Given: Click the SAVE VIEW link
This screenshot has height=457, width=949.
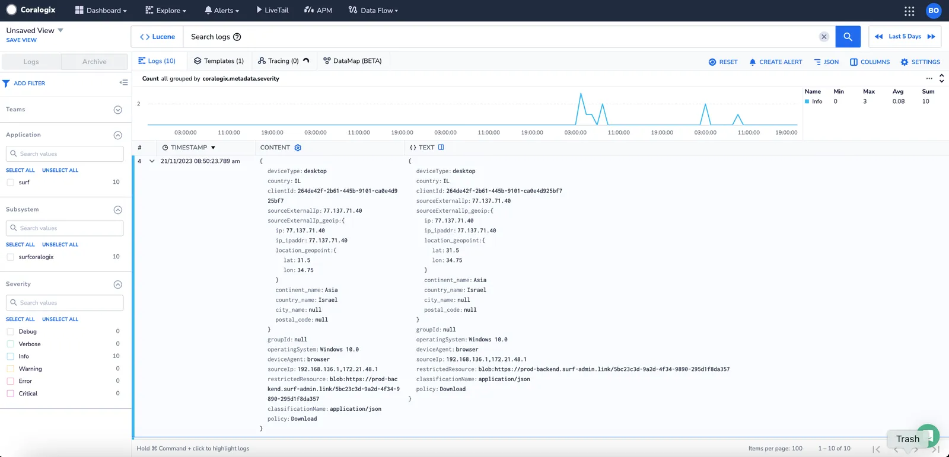Looking at the screenshot, I should [x=21, y=40].
